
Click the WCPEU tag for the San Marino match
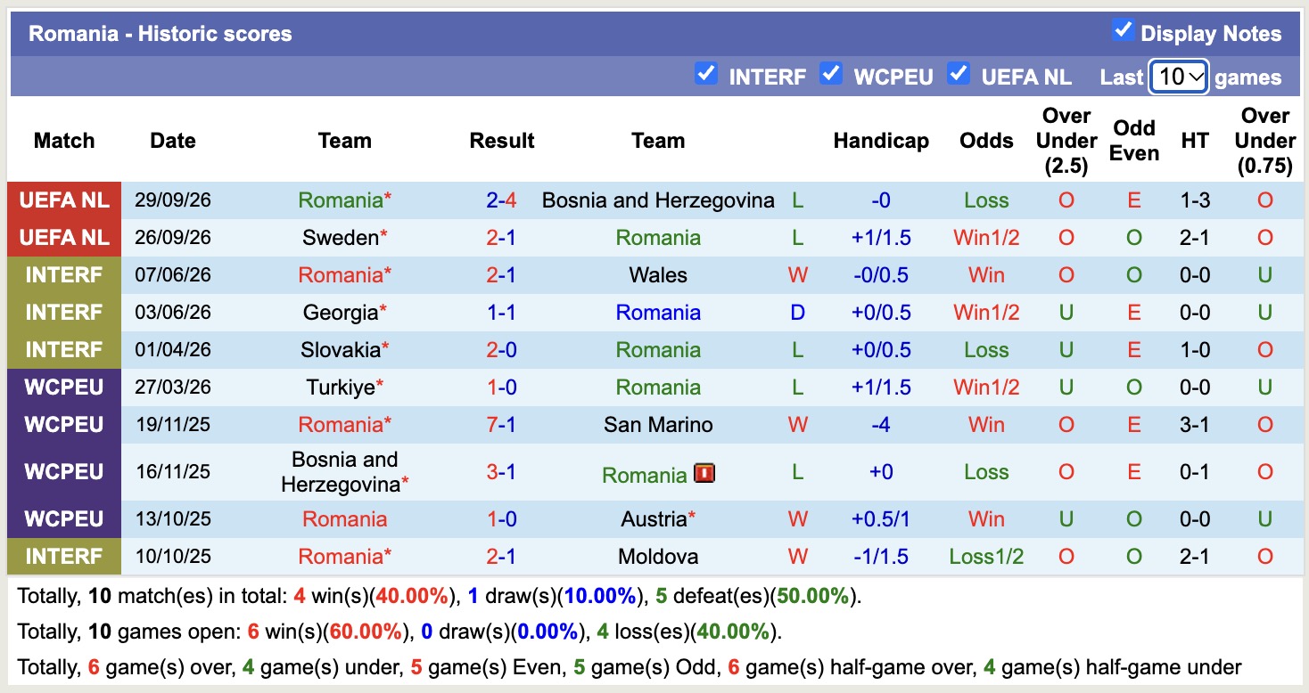(x=64, y=425)
